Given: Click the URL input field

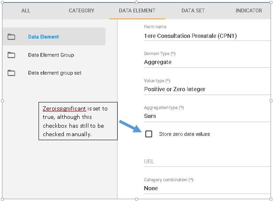Looking at the screenshot, I should click(x=207, y=161).
